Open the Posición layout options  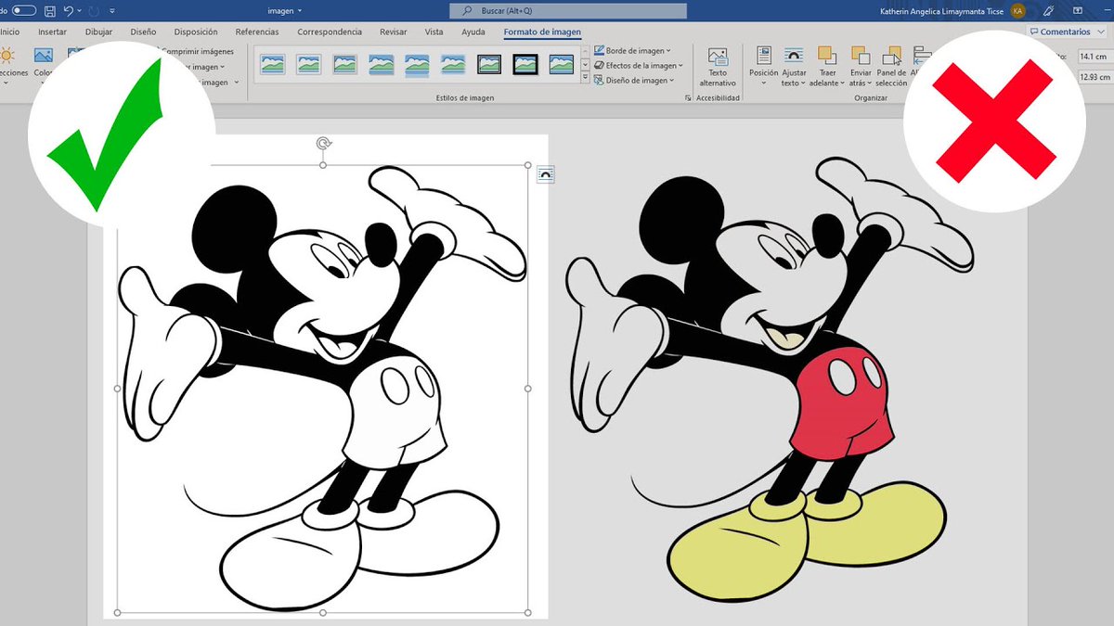coord(763,68)
